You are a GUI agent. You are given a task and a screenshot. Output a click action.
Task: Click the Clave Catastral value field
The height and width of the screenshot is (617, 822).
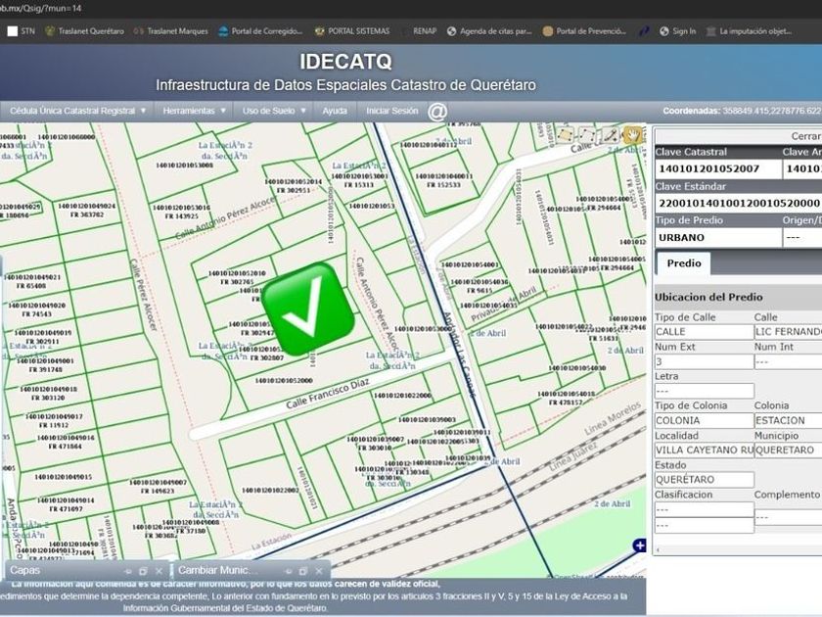[717, 169]
